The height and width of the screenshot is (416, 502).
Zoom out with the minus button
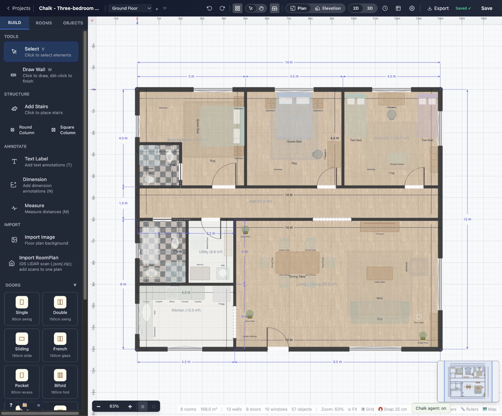coord(99,406)
